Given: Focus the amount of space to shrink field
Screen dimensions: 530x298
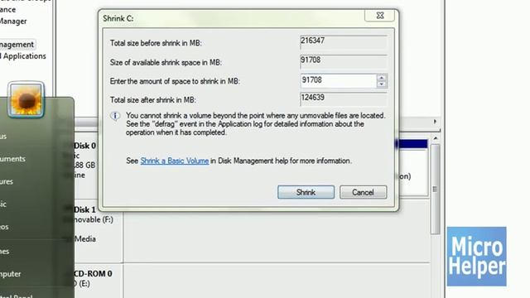Looking at the screenshot, I should click(339, 81).
